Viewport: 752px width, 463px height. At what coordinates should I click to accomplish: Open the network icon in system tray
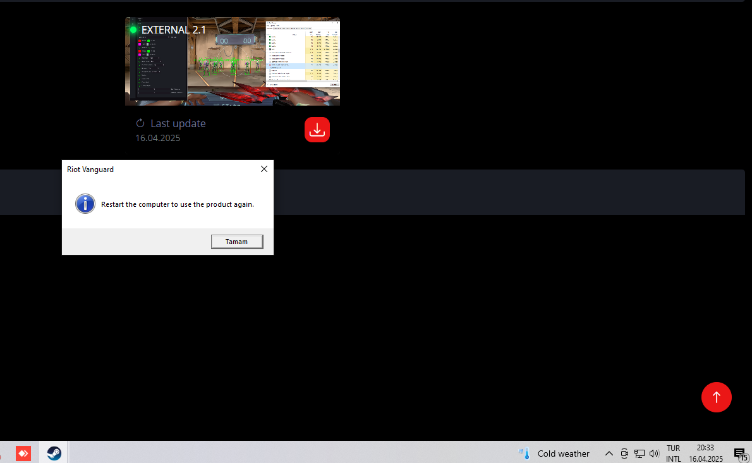pyautogui.click(x=640, y=454)
